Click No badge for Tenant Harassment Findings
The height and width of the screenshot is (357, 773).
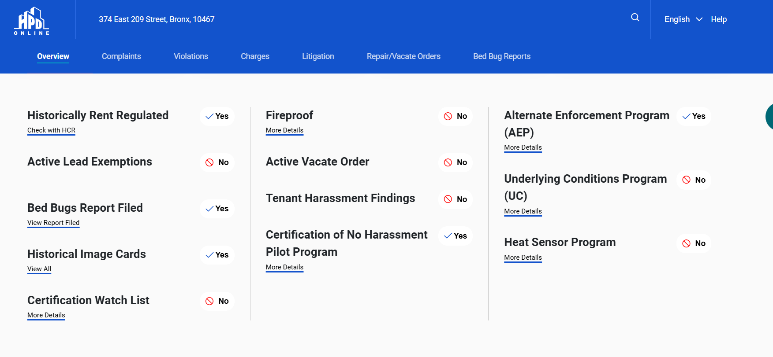point(456,199)
